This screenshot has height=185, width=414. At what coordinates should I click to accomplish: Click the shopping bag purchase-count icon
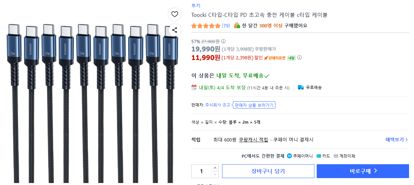pos(237,25)
